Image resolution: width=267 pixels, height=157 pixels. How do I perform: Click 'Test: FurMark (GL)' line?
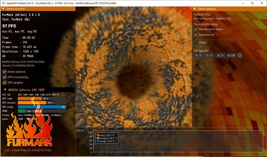tap(16, 19)
